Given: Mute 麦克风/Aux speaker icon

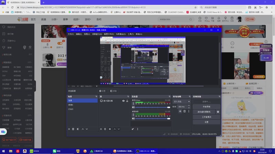Looking at the screenshot, I should coord(133,107).
